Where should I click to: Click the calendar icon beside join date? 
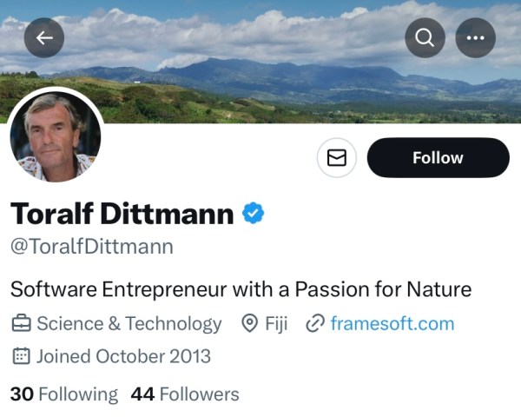21,355
